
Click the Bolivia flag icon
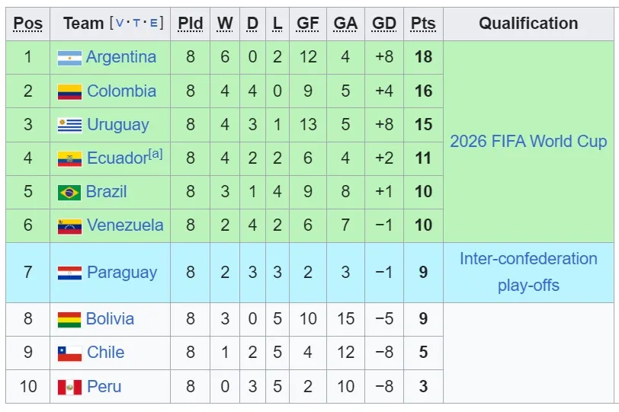[69, 320]
